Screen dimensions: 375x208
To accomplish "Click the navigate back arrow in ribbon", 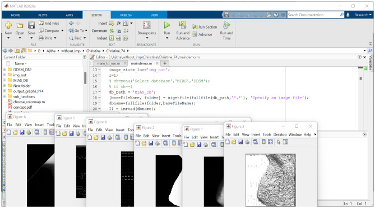I will (71, 23).
